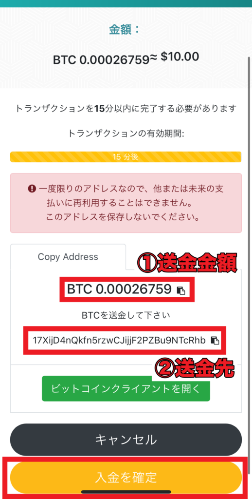The height and width of the screenshot is (499, 252).
Task: Switch to the Copy Address tab
Action: [x=68, y=257]
